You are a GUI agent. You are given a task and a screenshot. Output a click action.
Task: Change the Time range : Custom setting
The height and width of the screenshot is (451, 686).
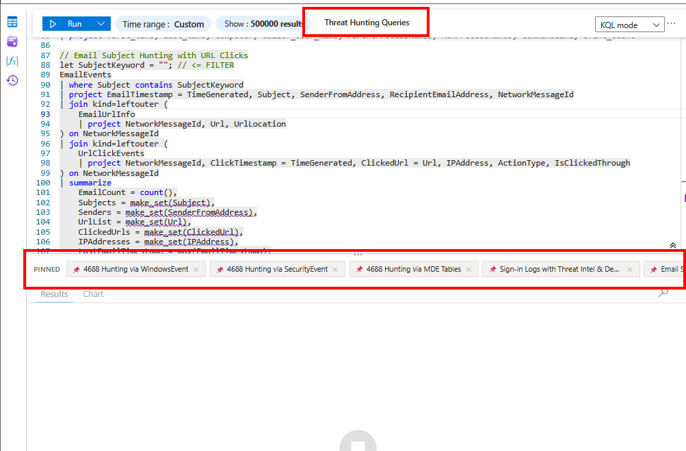point(163,24)
